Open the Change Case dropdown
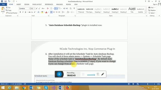Image resolution: width=161 pixels, height=90 pixels. pyautogui.click(x=43, y=8)
